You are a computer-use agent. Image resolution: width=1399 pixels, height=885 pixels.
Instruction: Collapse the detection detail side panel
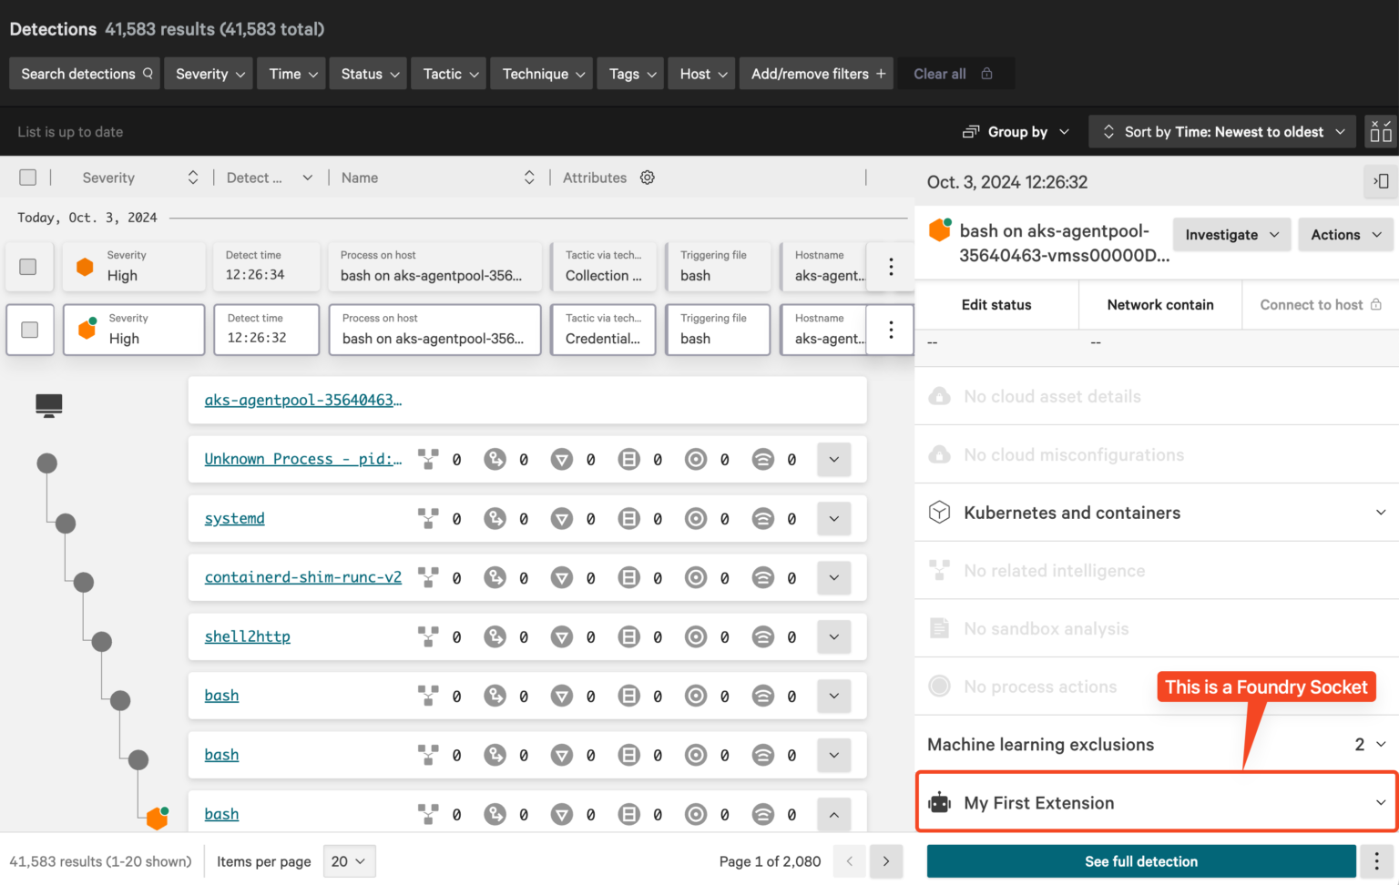point(1381,182)
